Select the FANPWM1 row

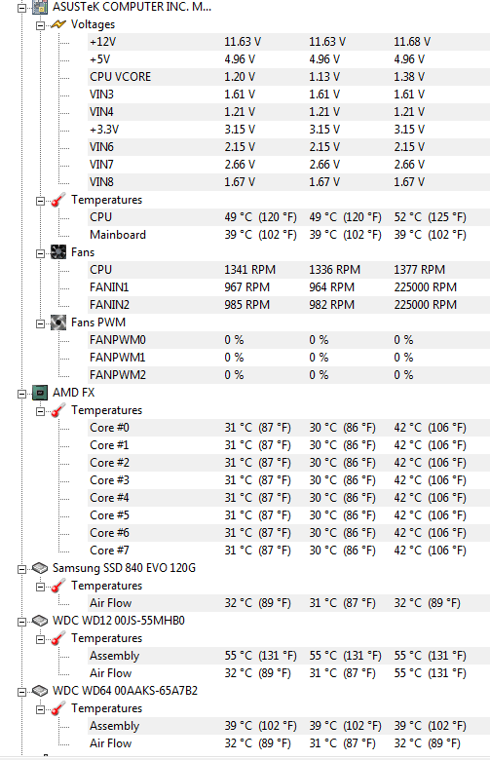pyautogui.click(x=289, y=358)
